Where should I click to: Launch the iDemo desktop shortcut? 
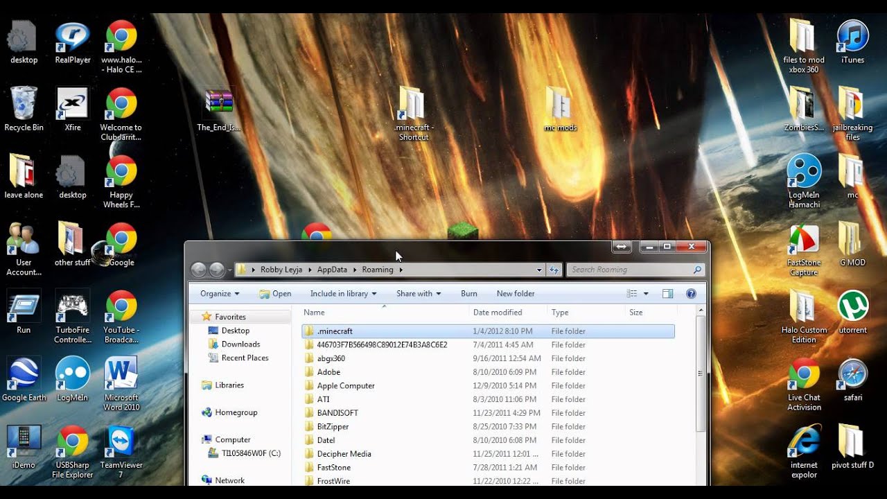(24, 447)
